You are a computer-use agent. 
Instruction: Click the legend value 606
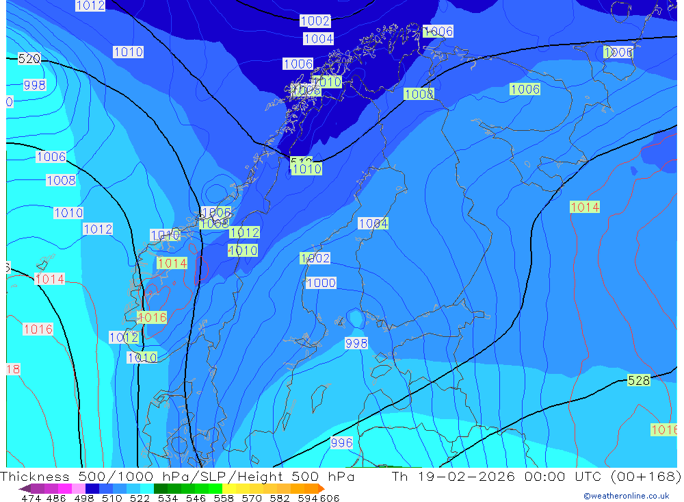pos(330,499)
